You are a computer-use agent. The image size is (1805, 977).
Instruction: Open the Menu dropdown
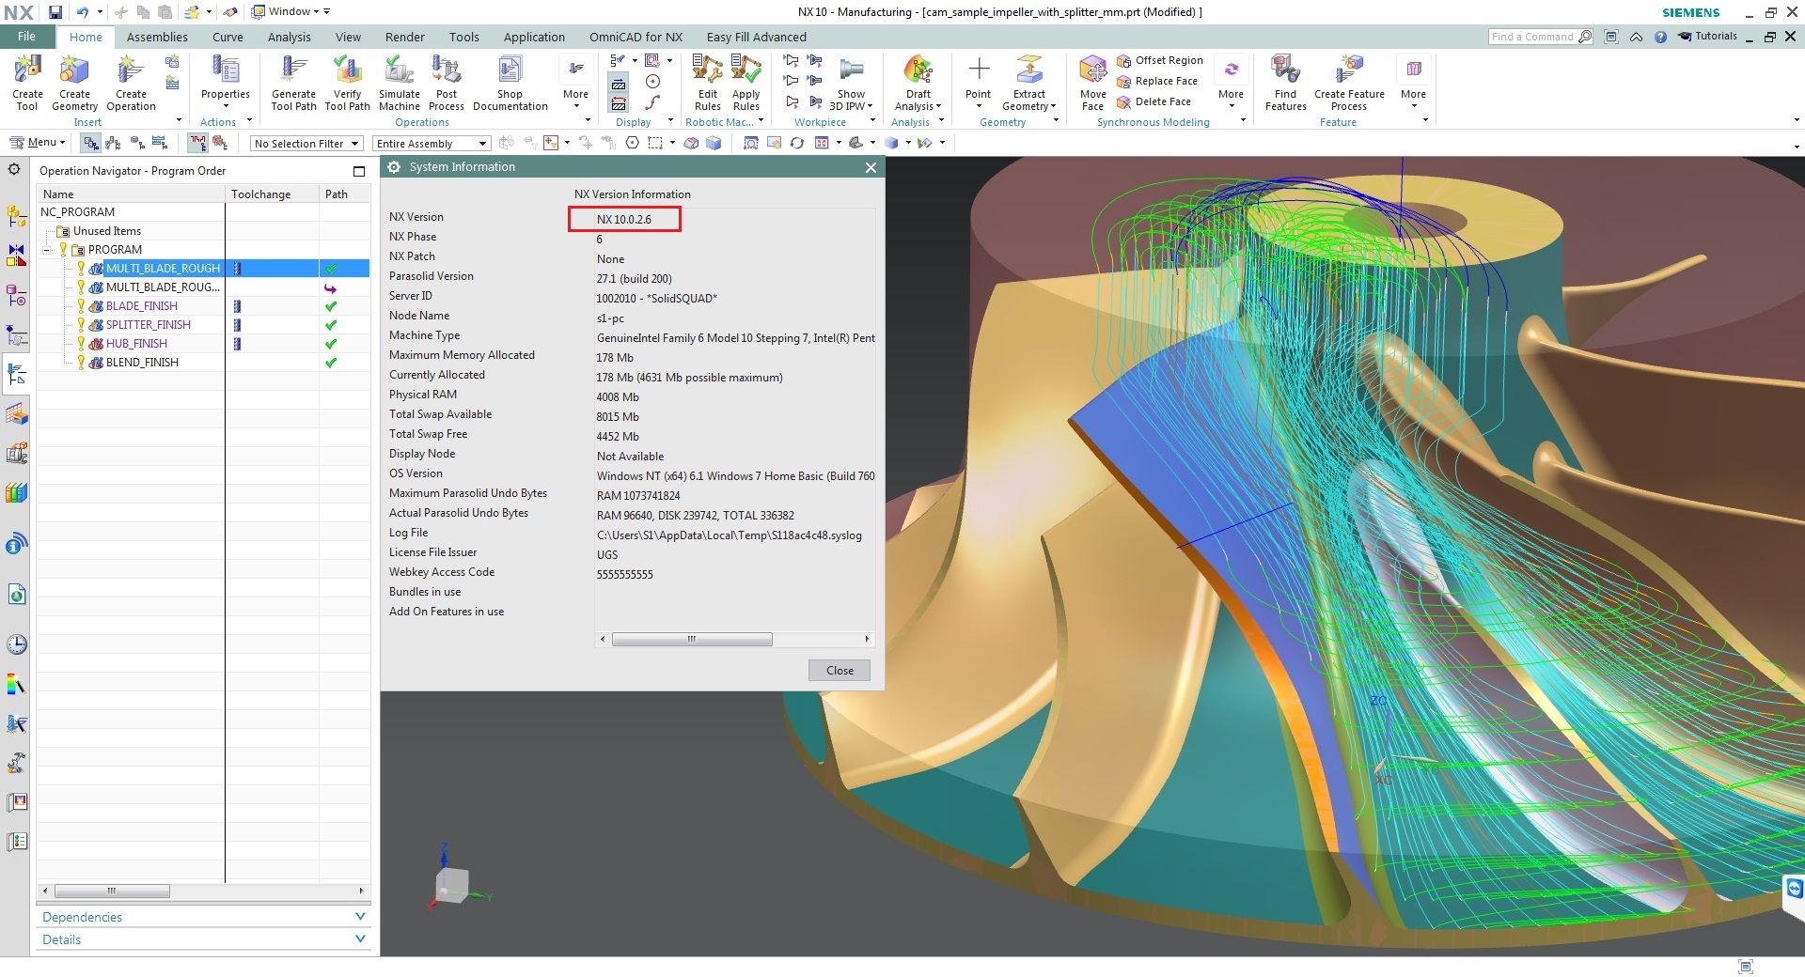pyautogui.click(x=38, y=143)
